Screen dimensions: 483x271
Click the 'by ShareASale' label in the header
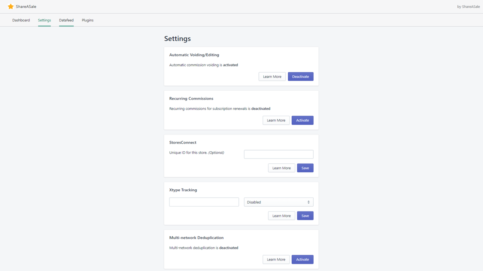pos(468,6)
